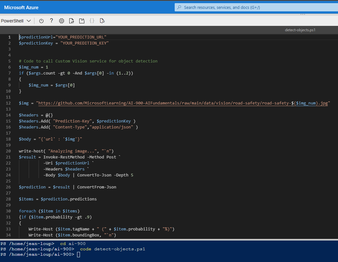Click the "$item.boundingBox" Write-Host line
The width and height of the screenshot is (338, 262).
point(72,235)
